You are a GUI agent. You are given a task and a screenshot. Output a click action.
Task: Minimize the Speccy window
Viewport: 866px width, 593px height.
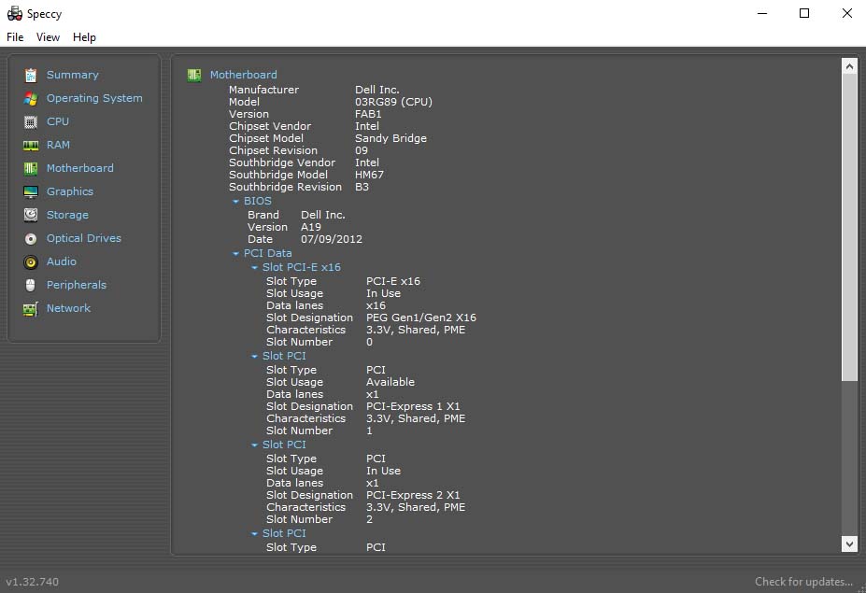coord(762,13)
